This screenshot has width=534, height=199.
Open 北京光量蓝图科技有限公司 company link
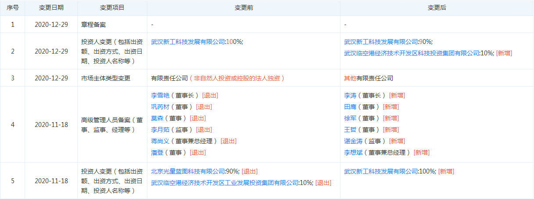(x=188, y=171)
